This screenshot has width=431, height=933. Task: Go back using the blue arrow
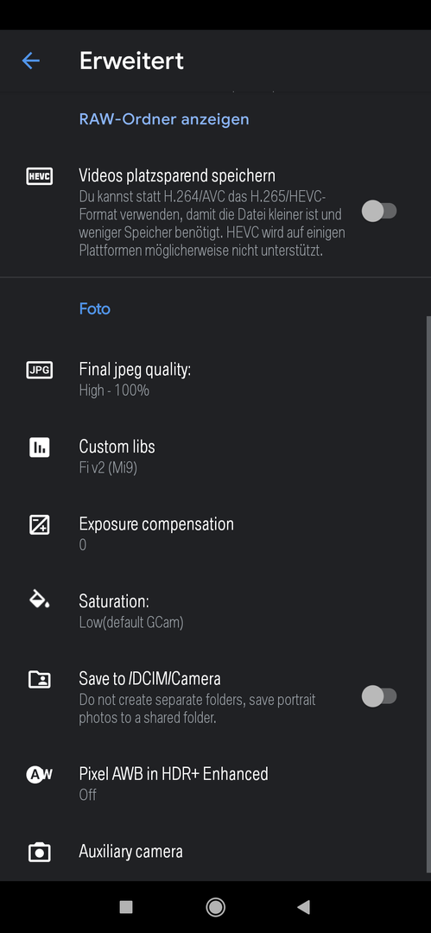coord(31,60)
